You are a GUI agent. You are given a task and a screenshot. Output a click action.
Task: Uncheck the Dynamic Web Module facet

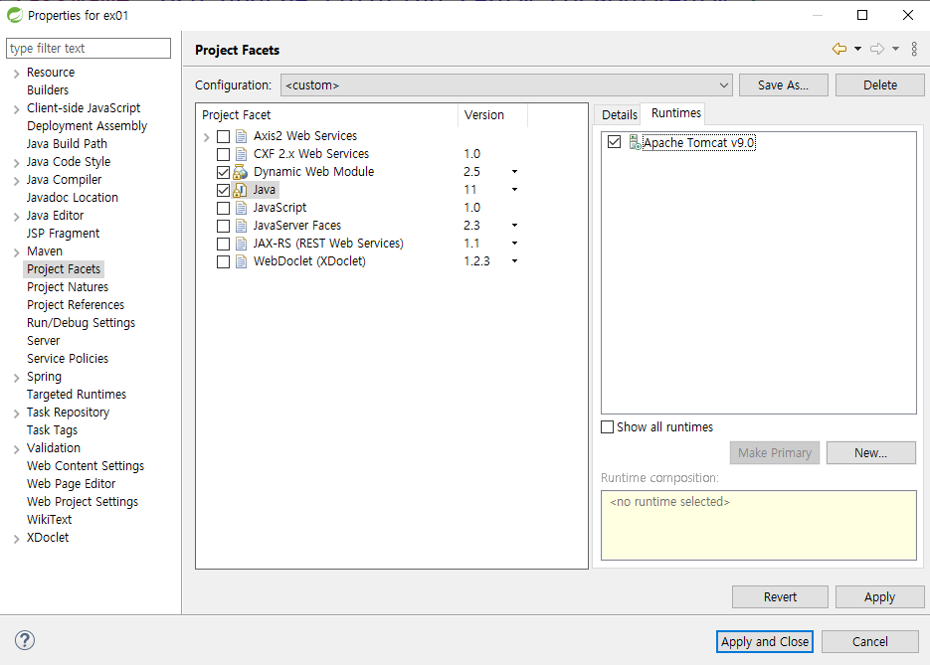click(223, 173)
